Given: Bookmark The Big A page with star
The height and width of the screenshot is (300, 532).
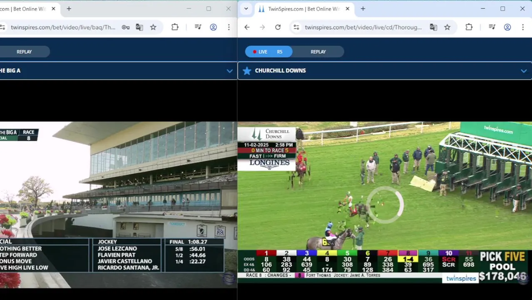Looking at the screenshot, I should [153, 27].
